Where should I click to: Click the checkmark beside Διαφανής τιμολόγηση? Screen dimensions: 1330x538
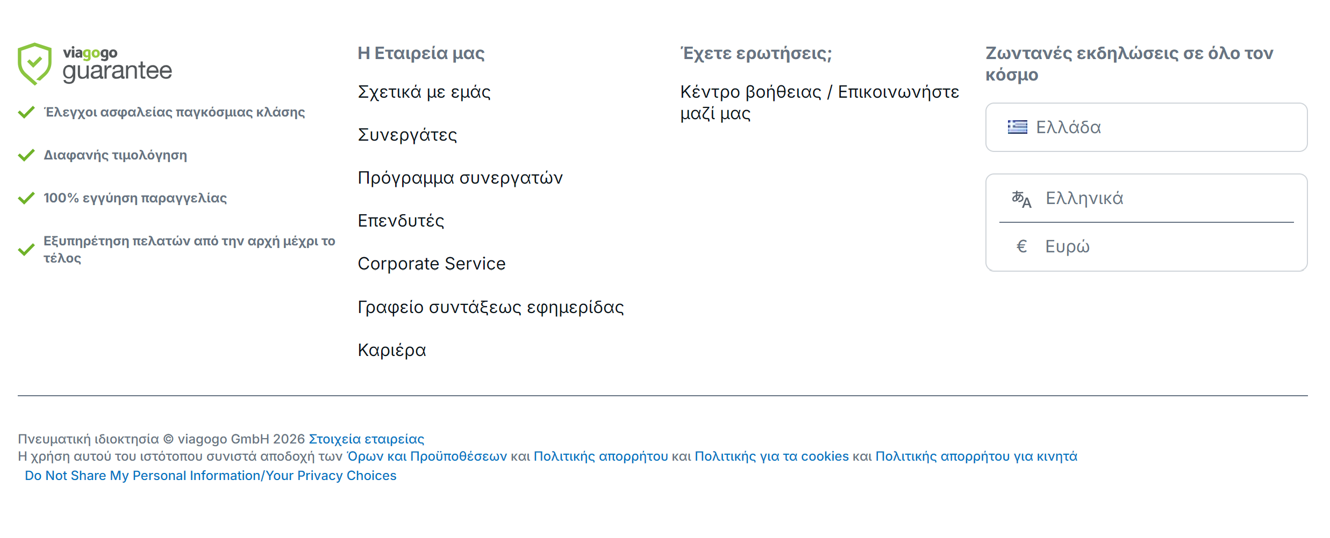point(26,155)
